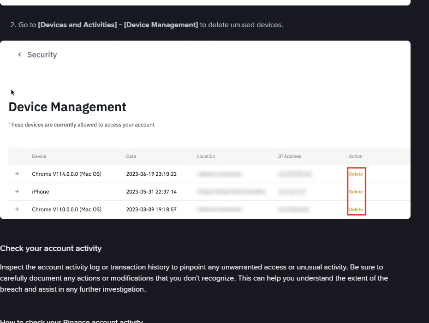This screenshot has width=429, height=323.
Task: Click the Device column header
Action: coord(39,156)
